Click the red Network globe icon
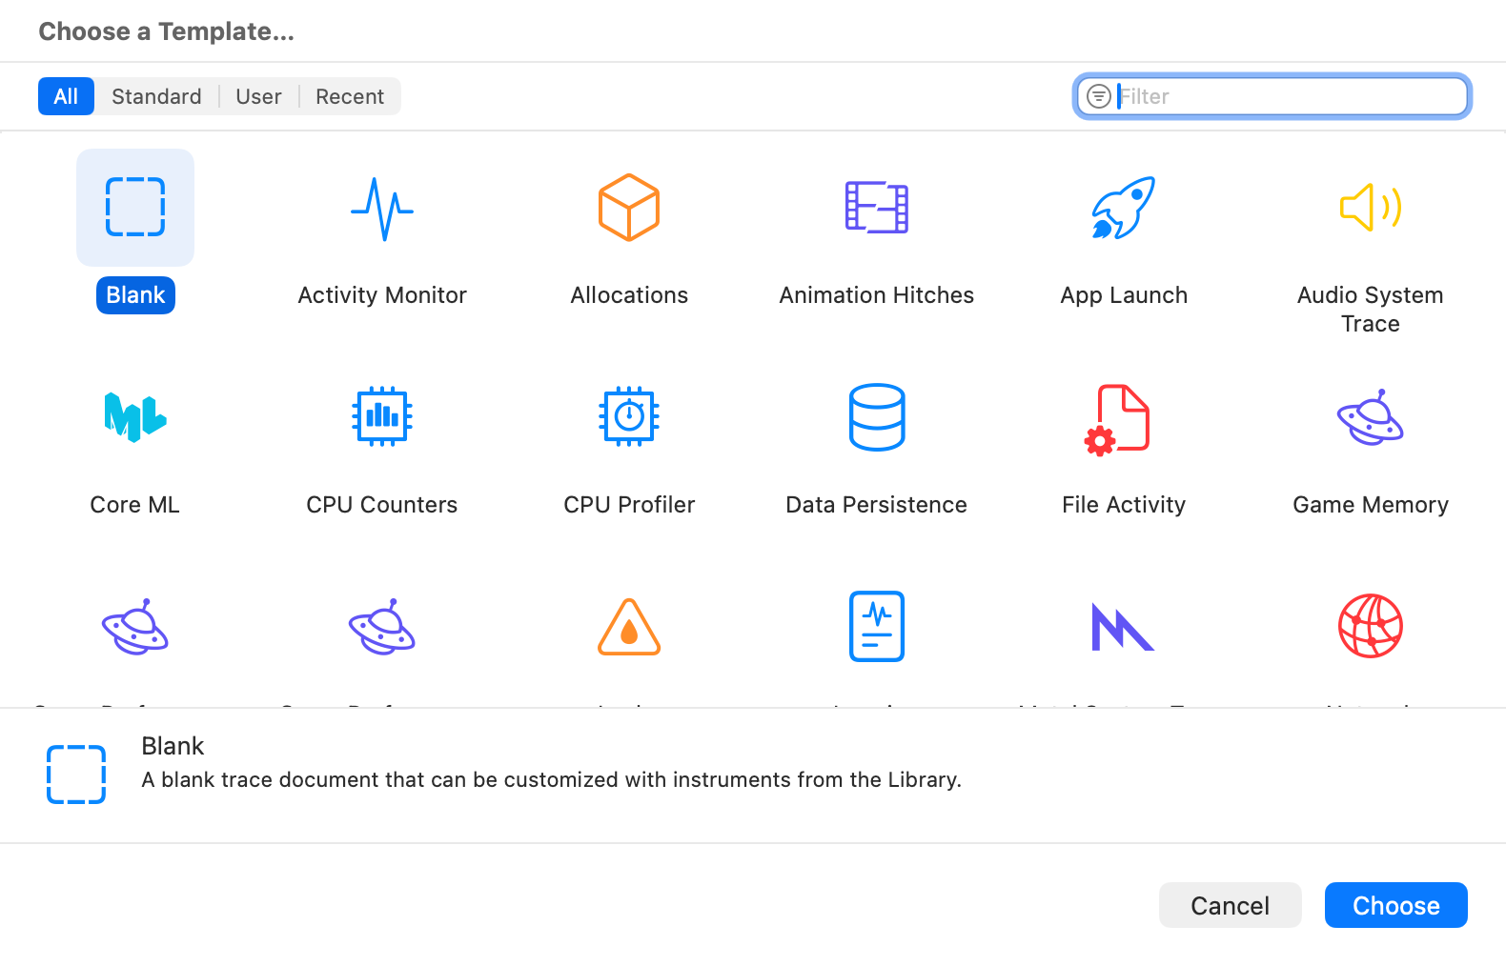The width and height of the screenshot is (1506, 966). point(1370,626)
